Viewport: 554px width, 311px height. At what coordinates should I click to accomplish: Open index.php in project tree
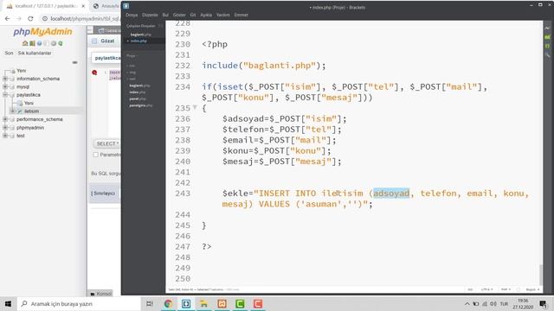click(x=137, y=92)
